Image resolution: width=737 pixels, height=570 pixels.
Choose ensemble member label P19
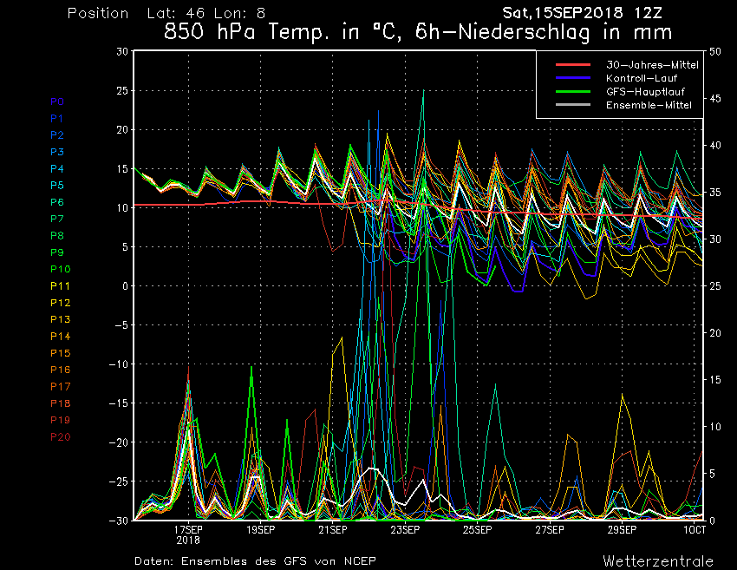[x=60, y=420]
